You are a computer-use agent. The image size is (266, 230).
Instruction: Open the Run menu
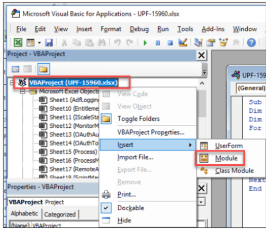pos(163,29)
